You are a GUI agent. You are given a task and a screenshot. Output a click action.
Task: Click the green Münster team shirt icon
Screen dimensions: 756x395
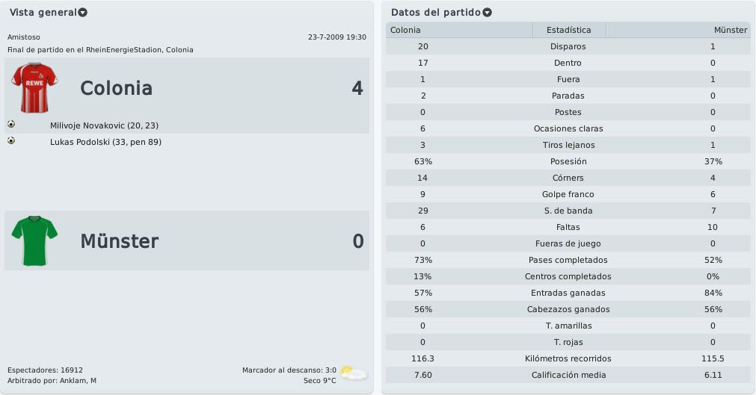click(34, 240)
